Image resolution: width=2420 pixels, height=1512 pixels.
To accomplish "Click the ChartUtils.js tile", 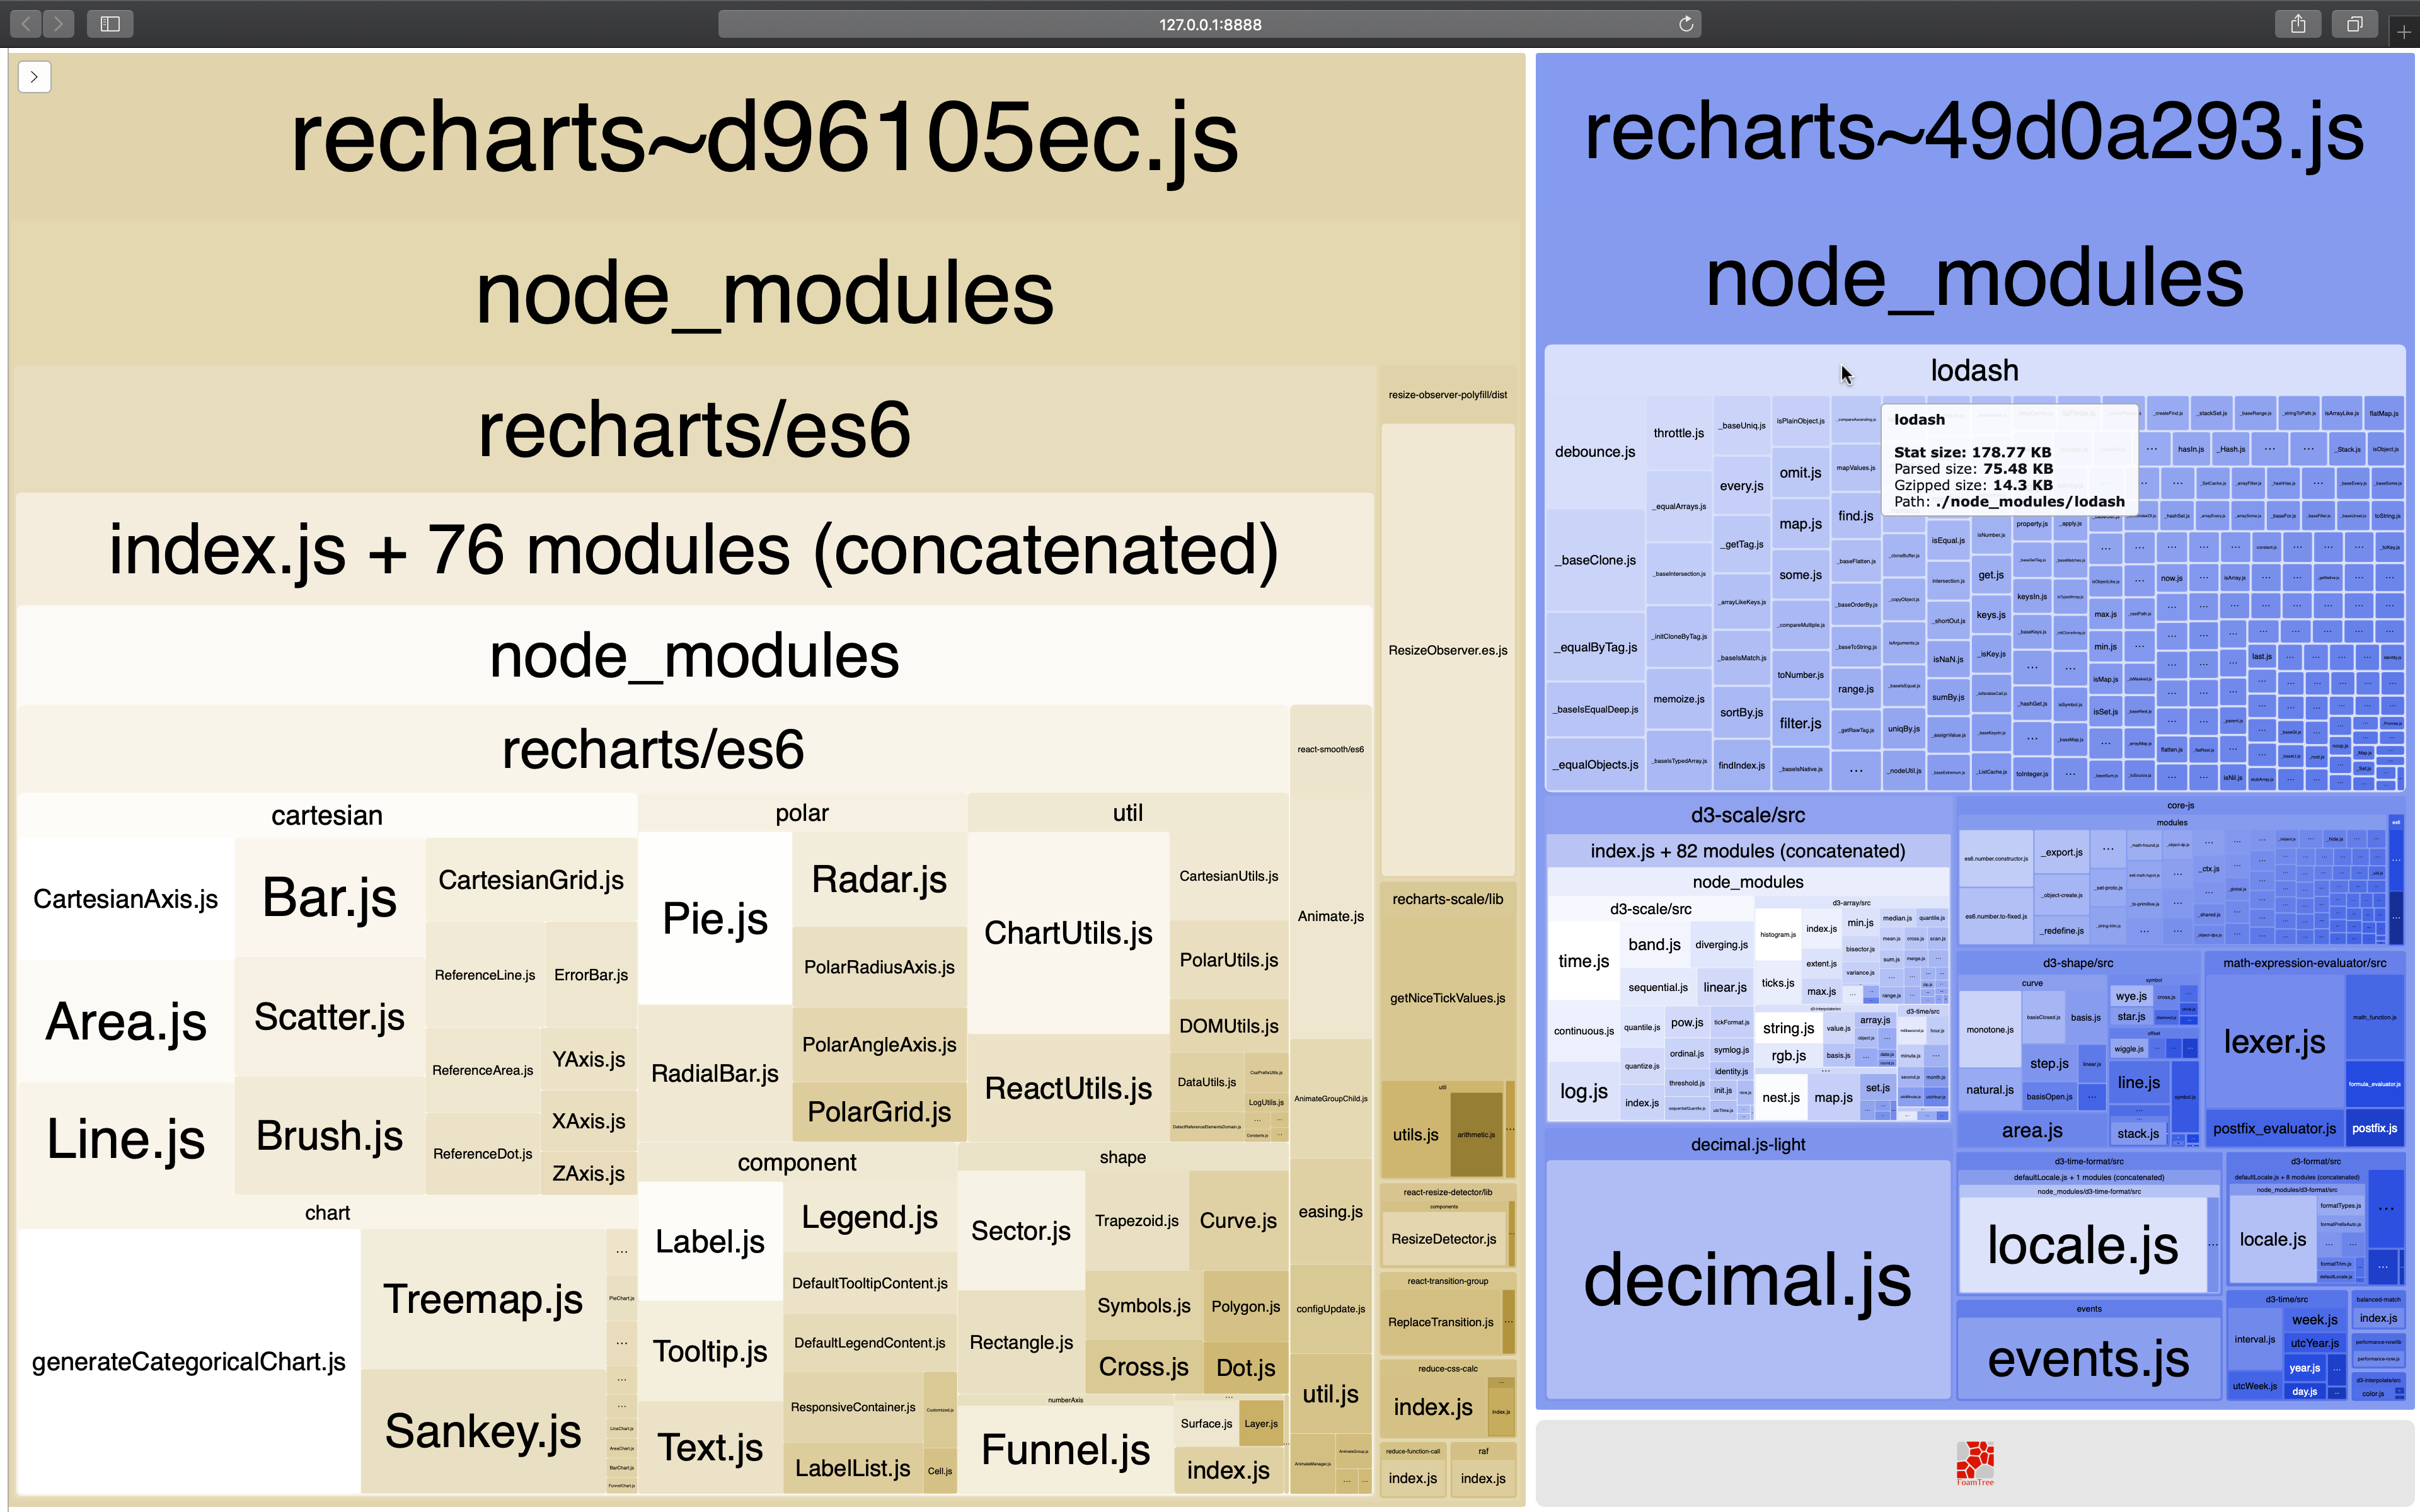I will point(1067,933).
